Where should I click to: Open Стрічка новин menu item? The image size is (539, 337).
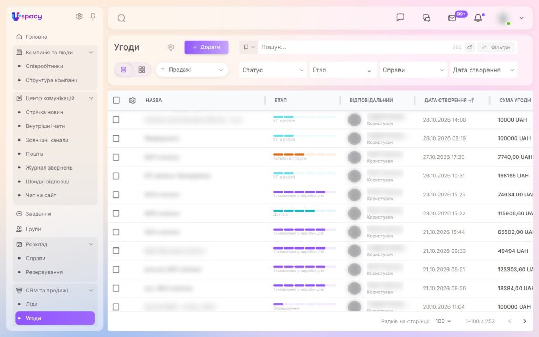(x=55, y=112)
